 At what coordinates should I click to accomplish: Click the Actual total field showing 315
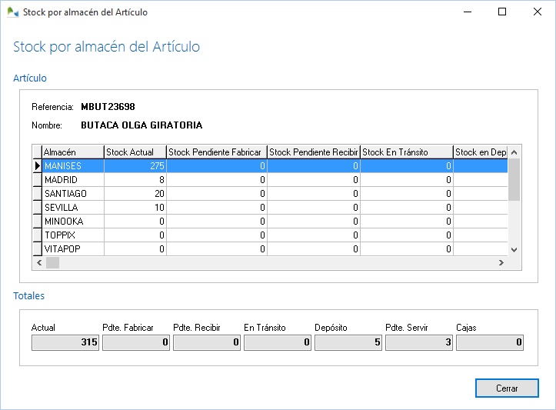(65, 343)
